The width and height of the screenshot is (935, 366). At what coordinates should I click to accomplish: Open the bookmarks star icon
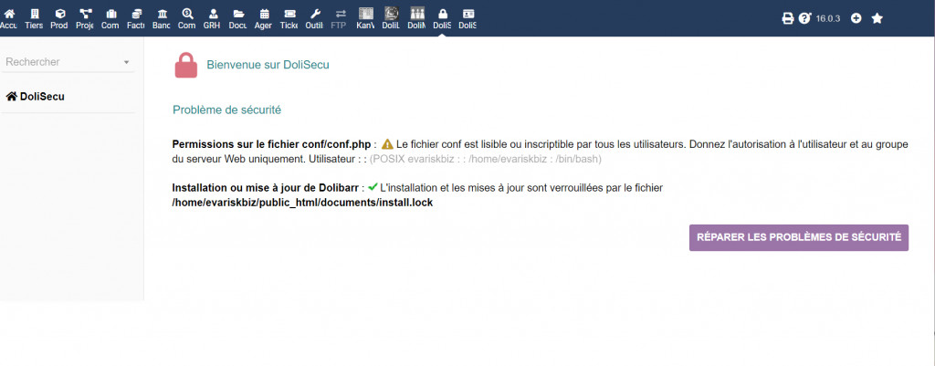coord(877,18)
